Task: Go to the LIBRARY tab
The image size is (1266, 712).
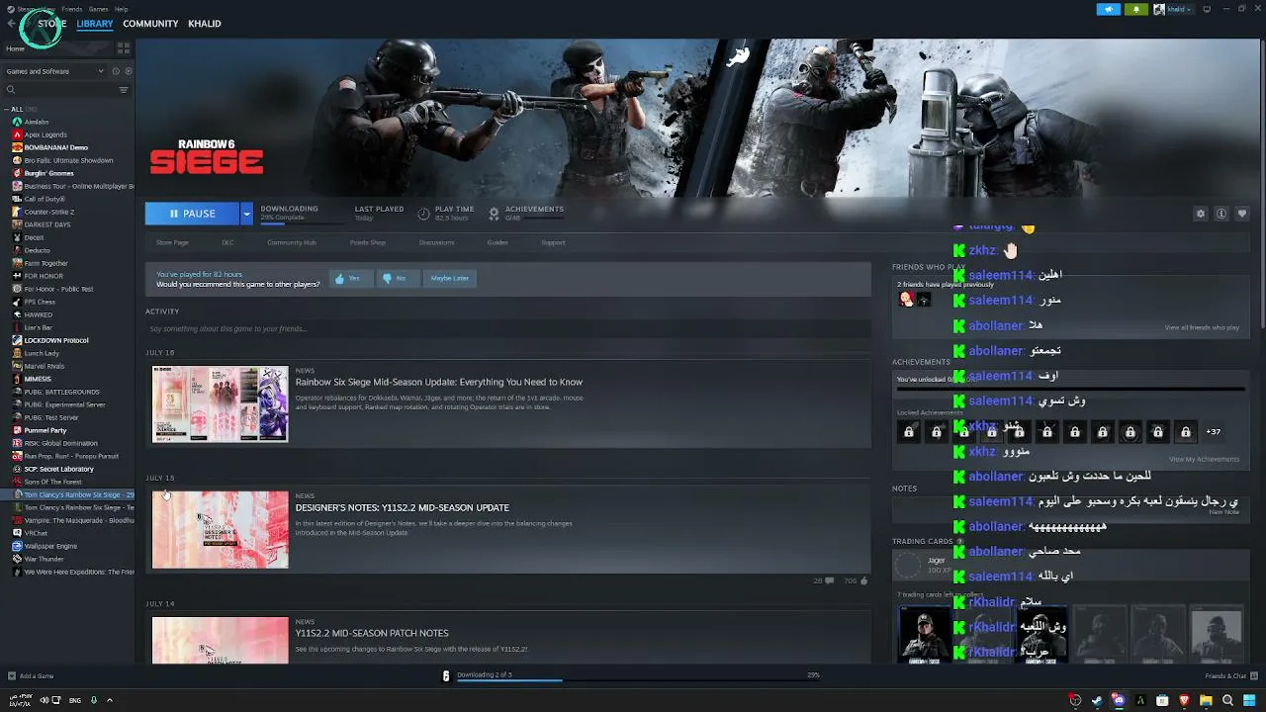Action: (95, 24)
